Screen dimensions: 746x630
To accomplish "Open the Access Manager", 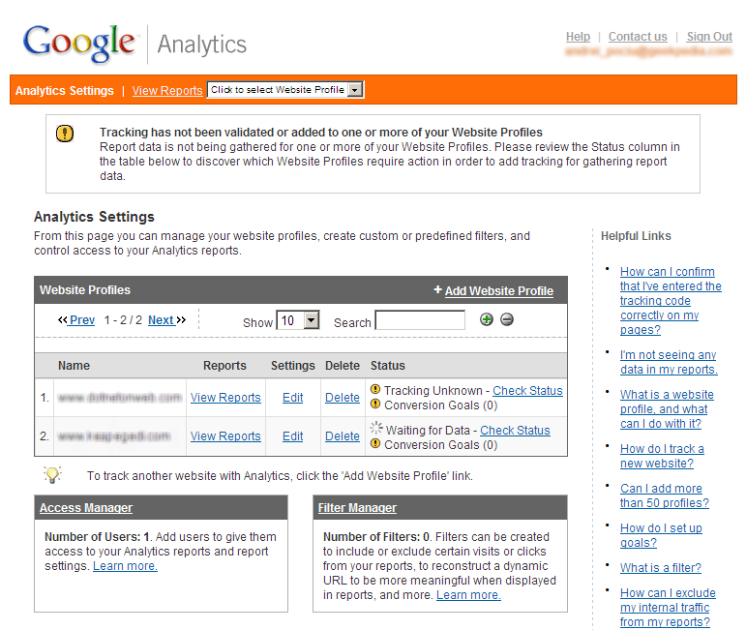I will (x=86, y=508).
